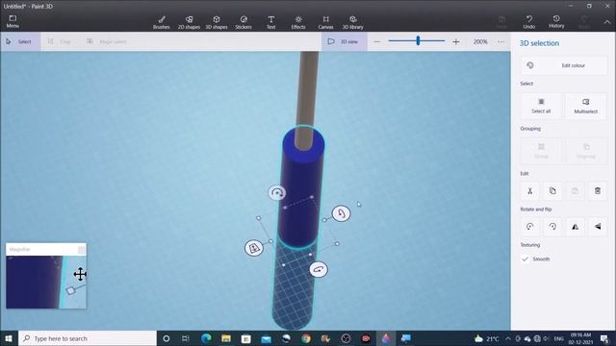The image size is (616, 346).
Task: Open the 3D library
Action: point(353,22)
